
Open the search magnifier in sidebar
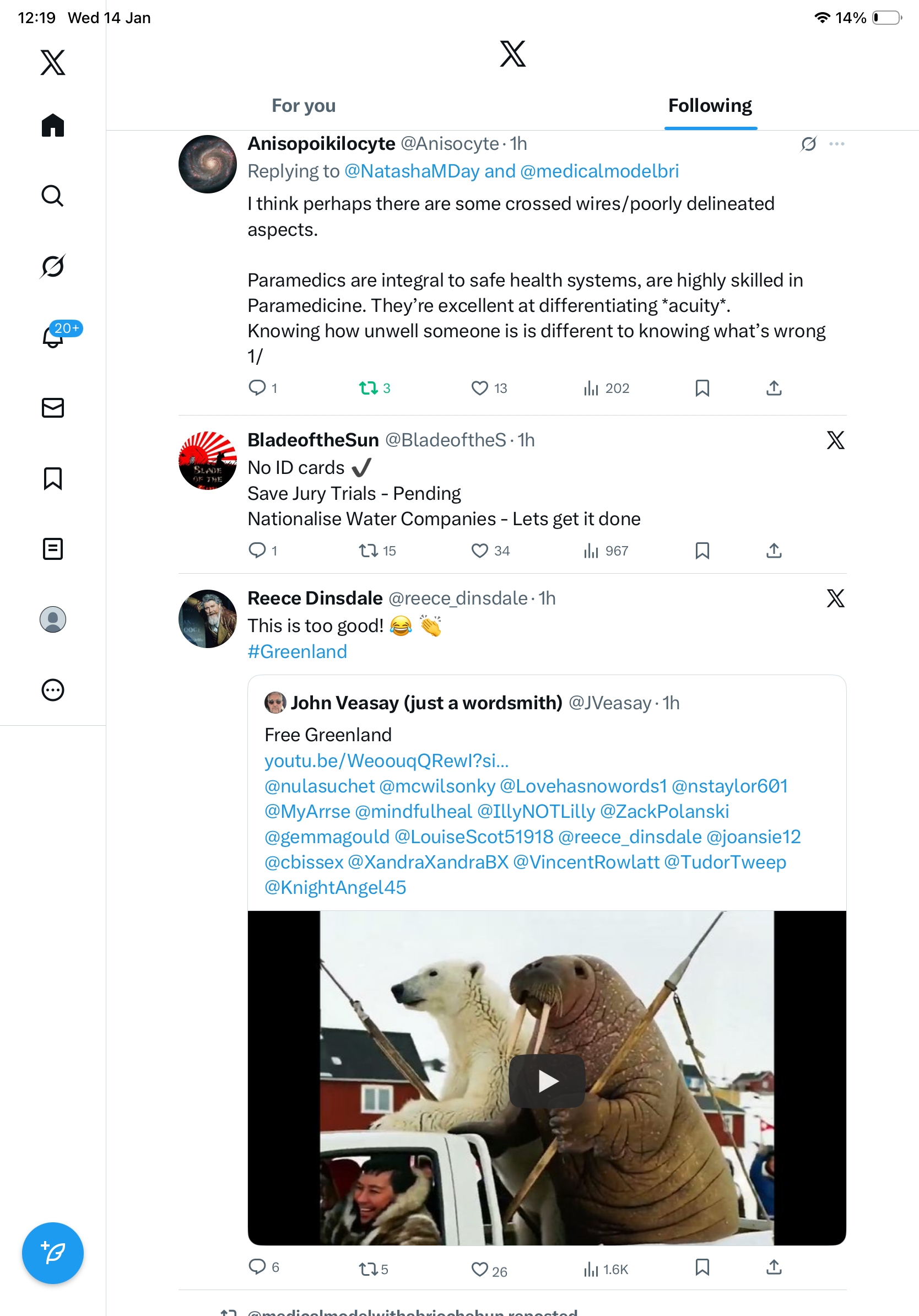point(53,196)
